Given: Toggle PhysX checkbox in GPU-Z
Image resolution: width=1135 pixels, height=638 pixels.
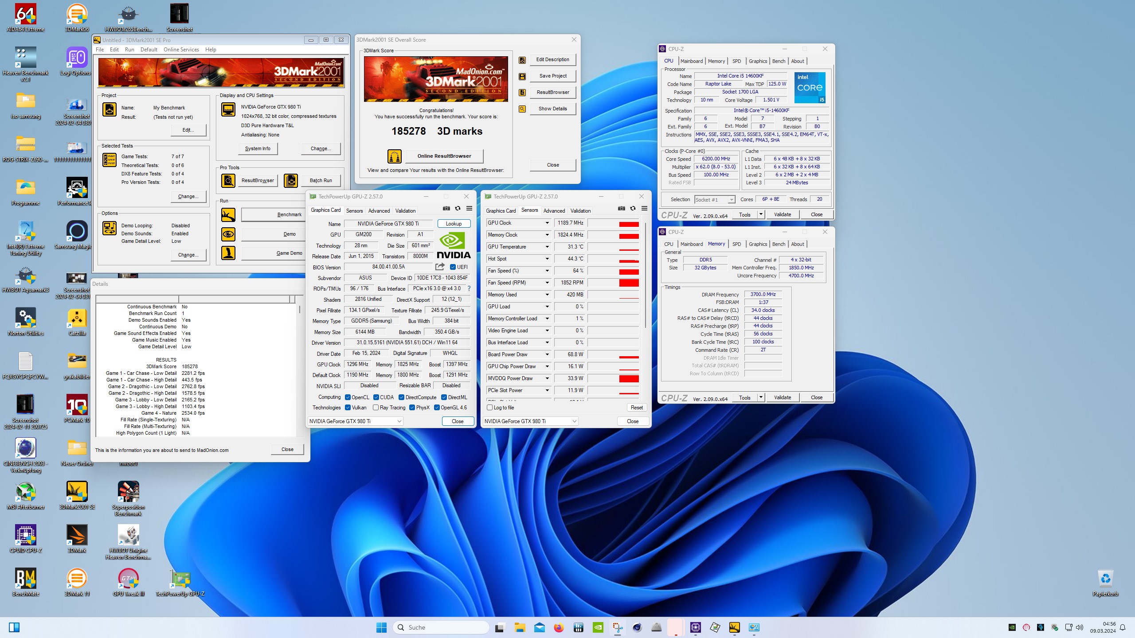Looking at the screenshot, I should tap(412, 408).
